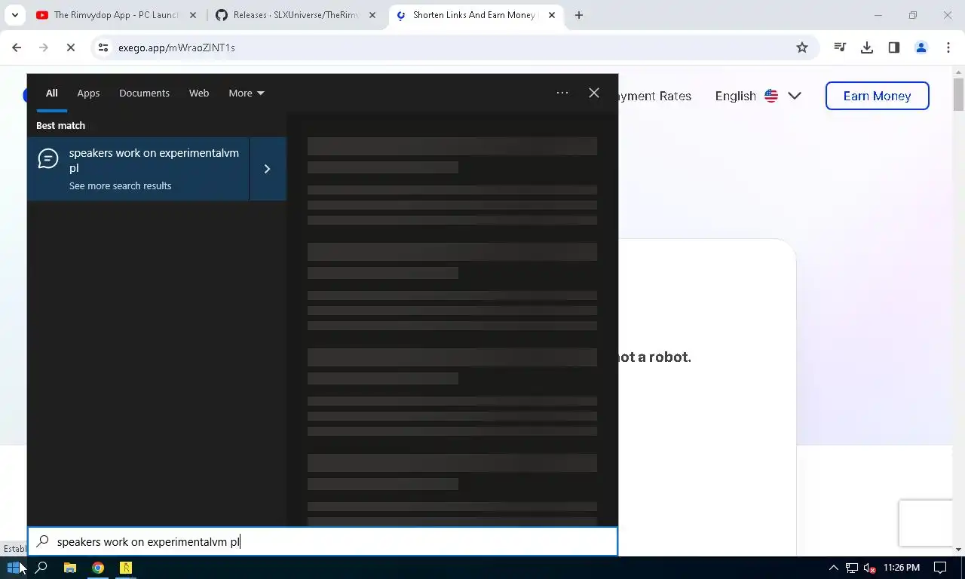Click the Earn Money button
This screenshot has width=965, height=579.
(877, 96)
